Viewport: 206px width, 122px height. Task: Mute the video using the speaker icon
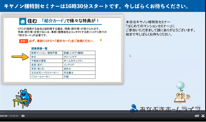[23, 116]
